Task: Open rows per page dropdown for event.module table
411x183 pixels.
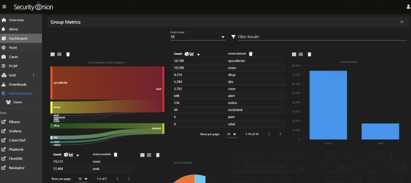Action: 83,179
